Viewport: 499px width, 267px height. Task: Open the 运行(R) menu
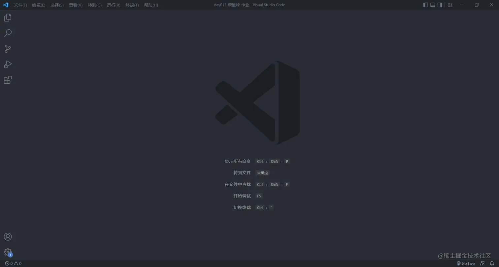[114, 5]
